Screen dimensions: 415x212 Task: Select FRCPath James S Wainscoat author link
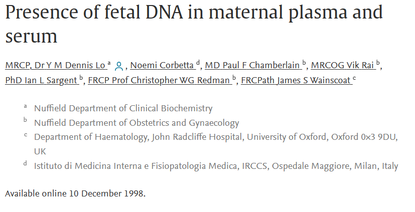click(296, 80)
